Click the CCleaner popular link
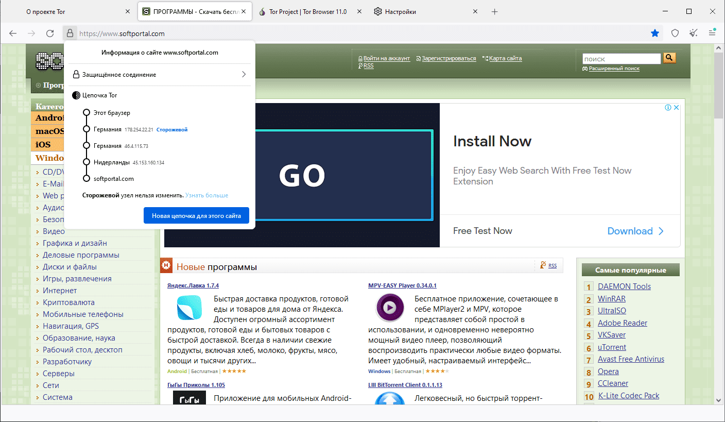This screenshot has width=725, height=422. [x=613, y=383]
